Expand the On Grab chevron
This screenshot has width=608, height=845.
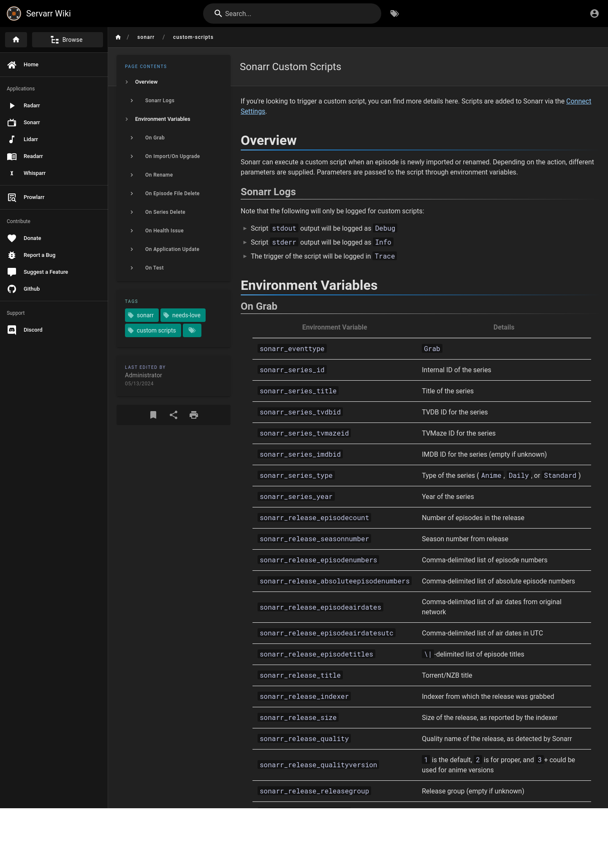pos(132,138)
